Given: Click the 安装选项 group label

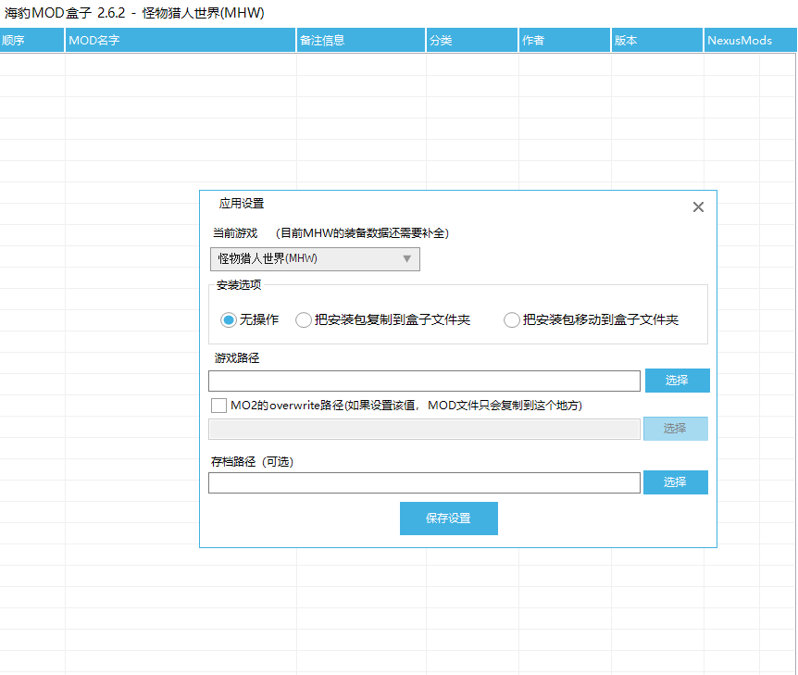Looking at the screenshot, I should 239,285.
